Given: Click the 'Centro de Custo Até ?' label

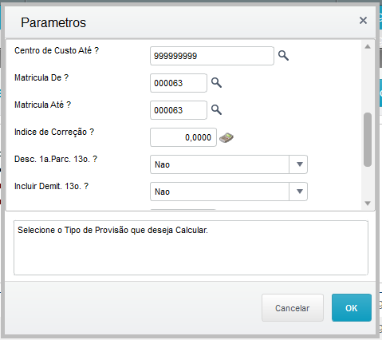Looking at the screenshot, I should (57, 50).
